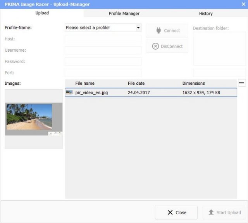Image resolution: width=248 pixels, height=223 pixels.
Task: Switch to the Profile Manager tab
Action: [124, 14]
